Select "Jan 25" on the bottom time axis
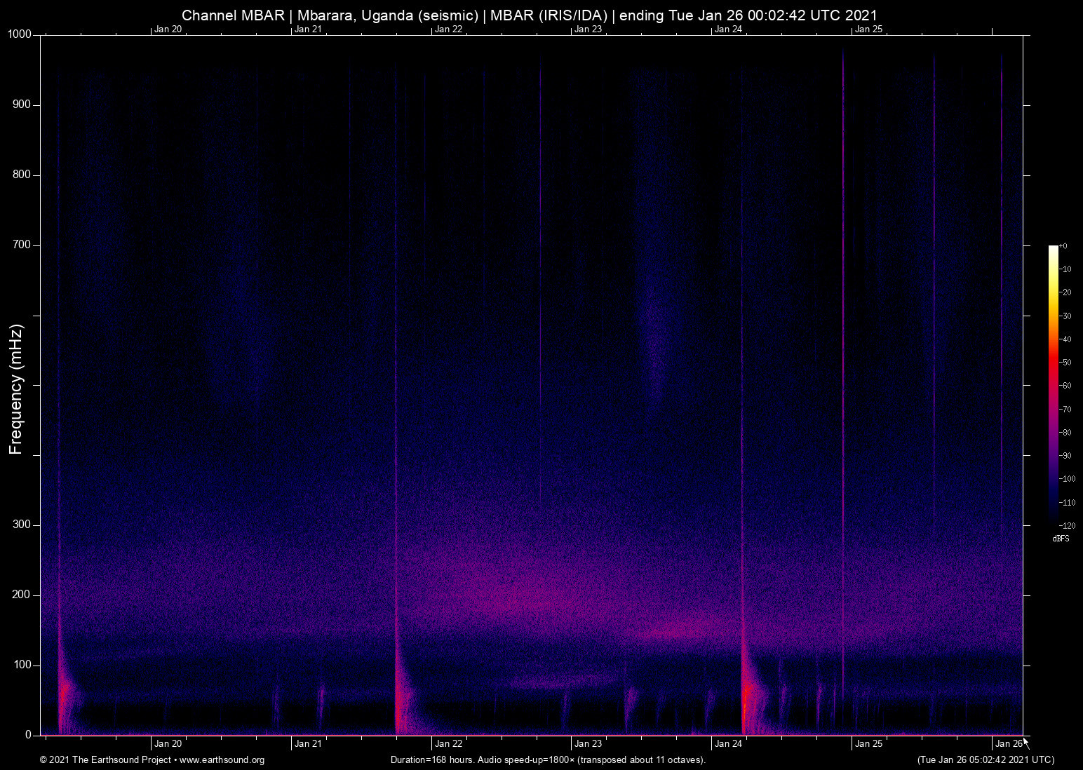This screenshot has width=1083, height=770. pyautogui.click(x=868, y=743)
